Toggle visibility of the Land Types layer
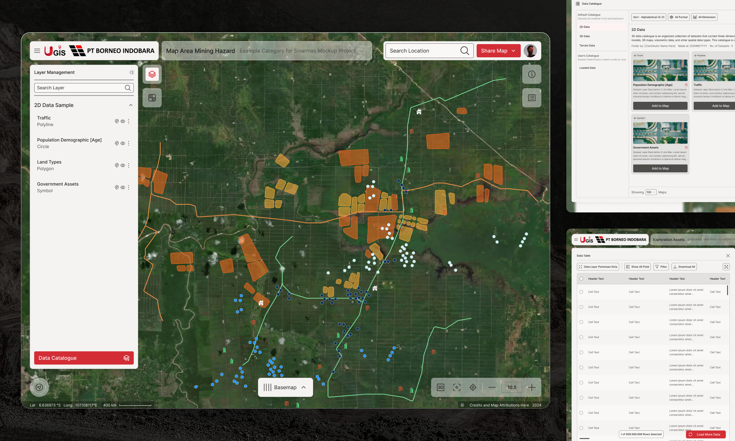Screen dimensions: 735x441 pos(123,165)
